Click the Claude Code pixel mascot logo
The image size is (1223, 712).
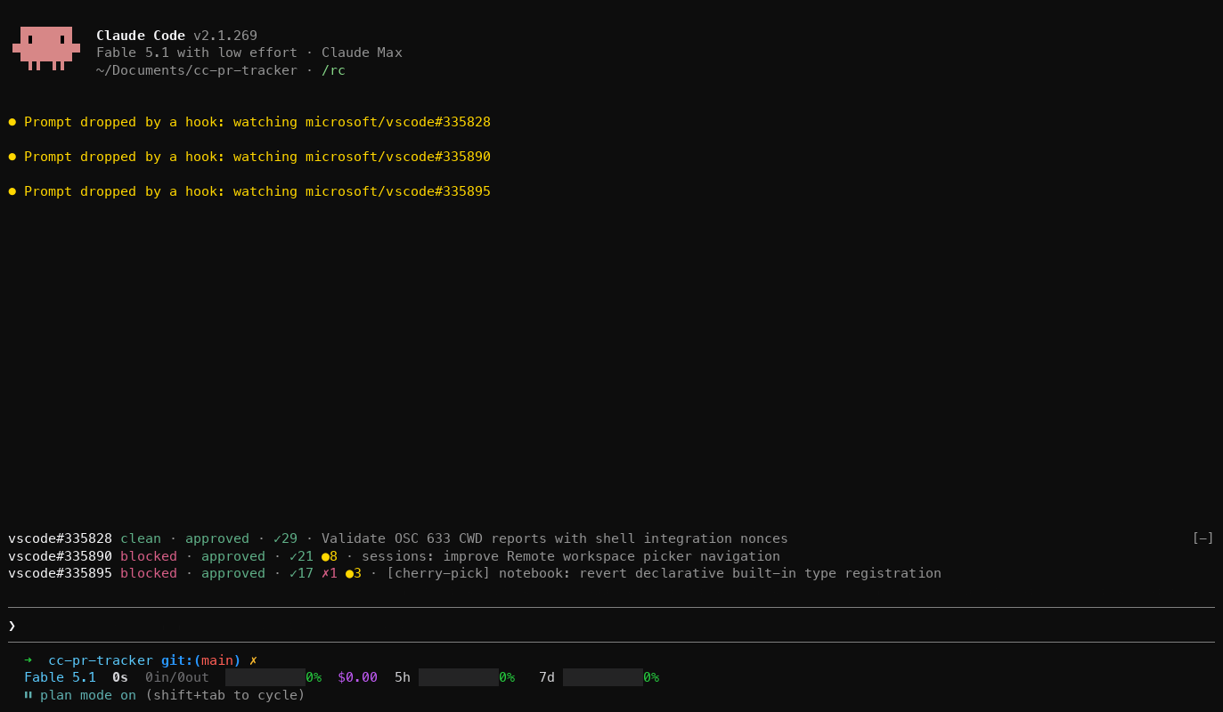[x=46, y=48]
